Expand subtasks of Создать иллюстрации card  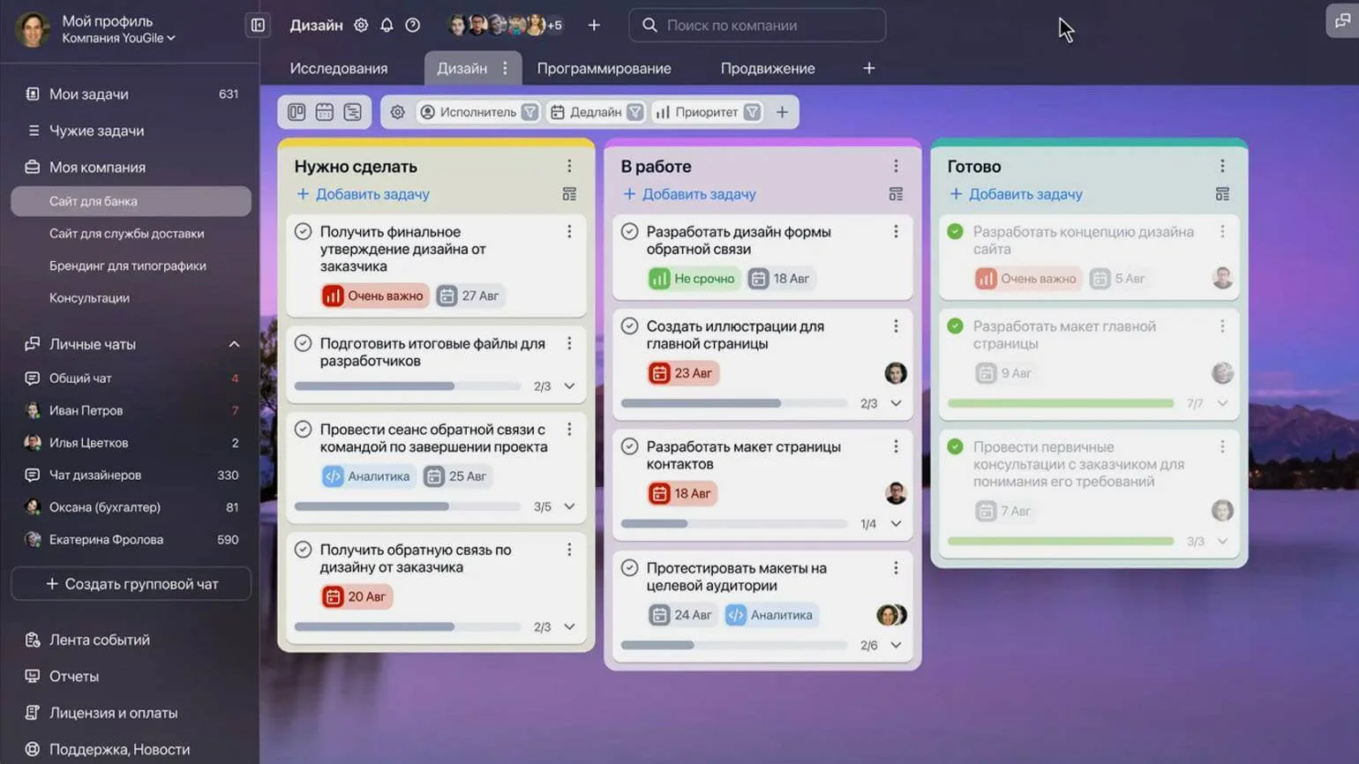[896, 403]
